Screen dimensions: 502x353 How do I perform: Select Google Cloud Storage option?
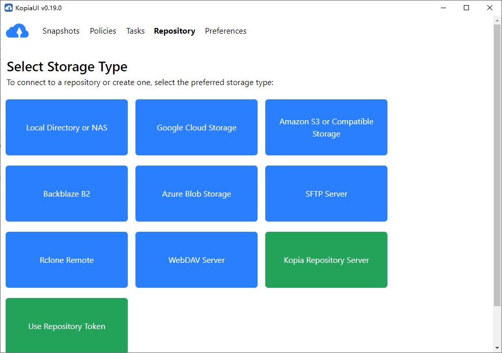point(197,127)
